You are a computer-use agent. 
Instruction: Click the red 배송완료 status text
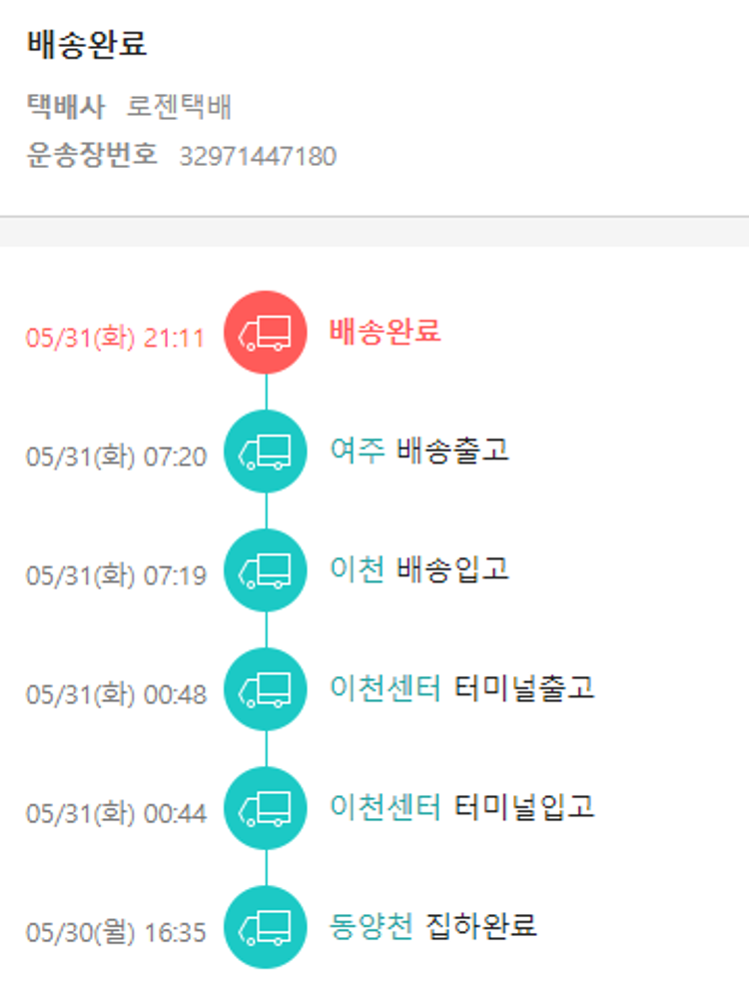[x=385, y=332]
